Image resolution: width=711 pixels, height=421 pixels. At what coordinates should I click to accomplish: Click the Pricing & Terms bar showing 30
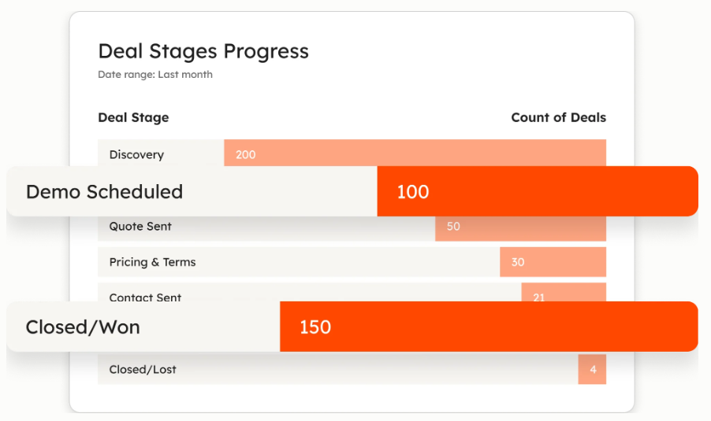tap(553, 262)
